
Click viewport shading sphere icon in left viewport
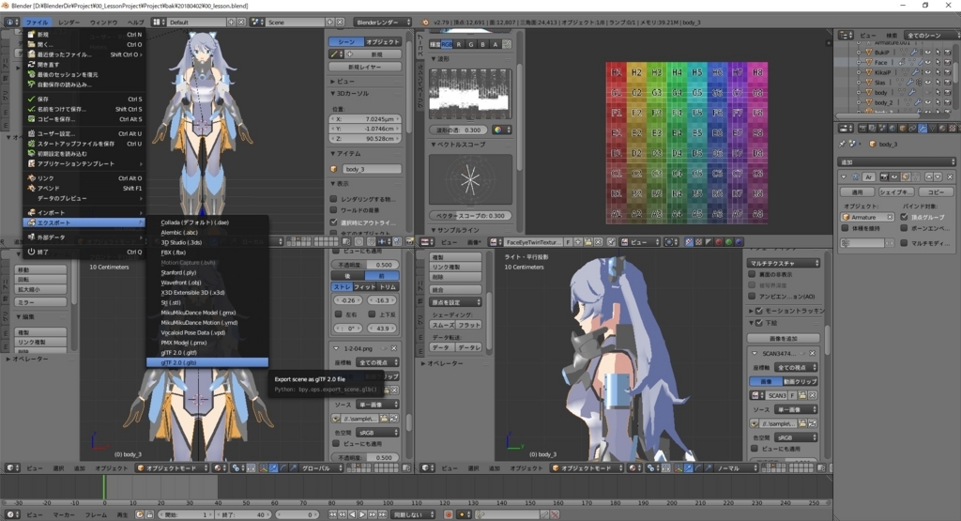coord(219,467)
